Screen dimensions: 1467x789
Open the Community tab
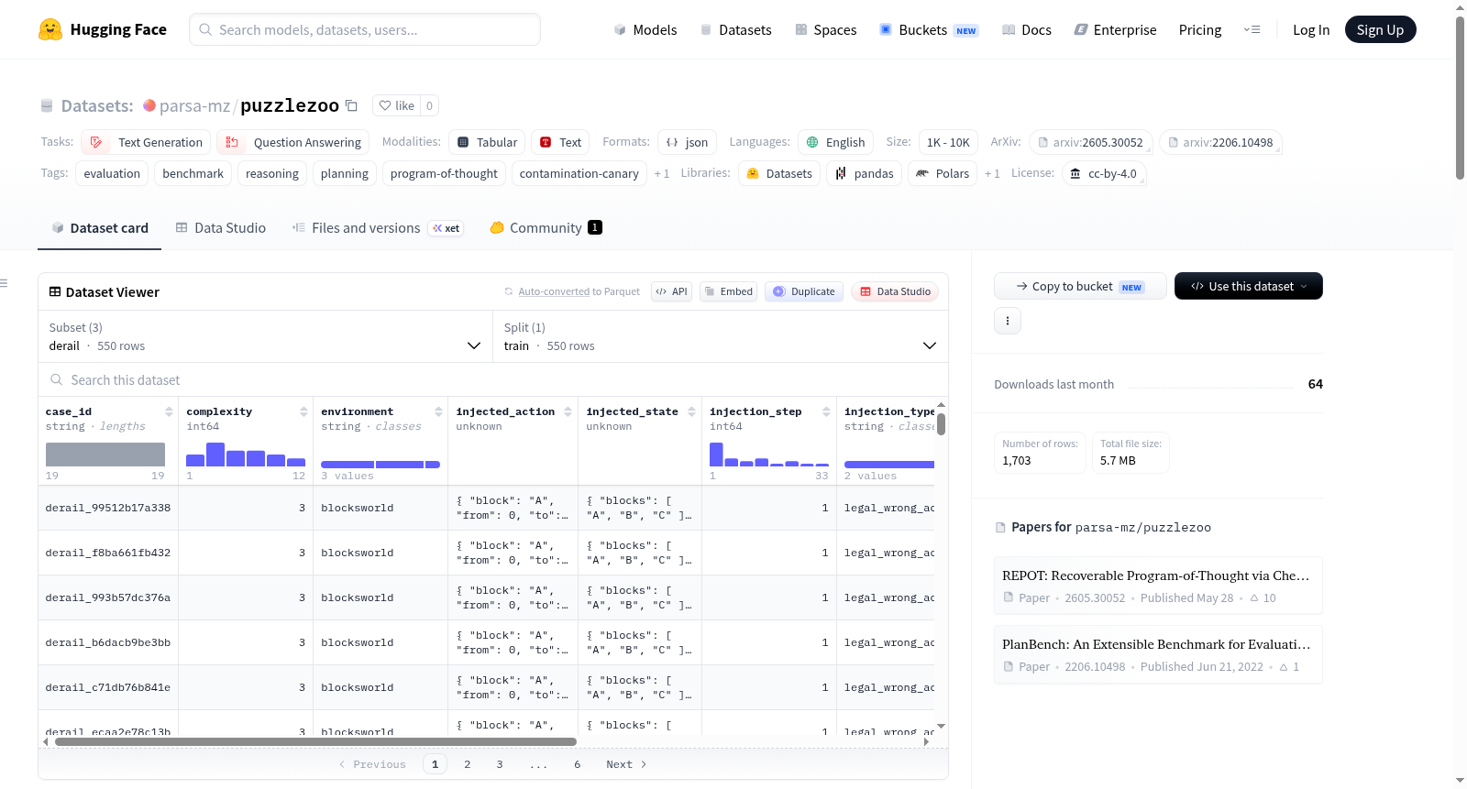(x=546, y=228)
